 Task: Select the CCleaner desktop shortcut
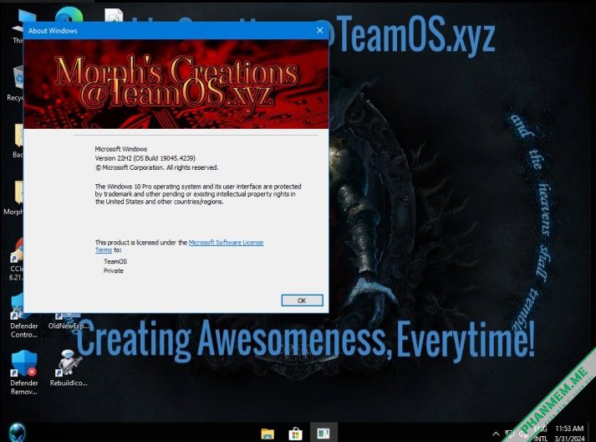[17, 259]
